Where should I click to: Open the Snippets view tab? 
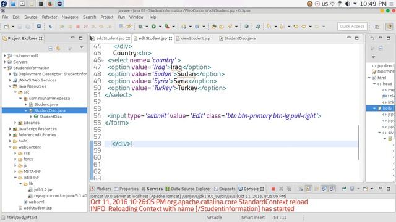225,189
